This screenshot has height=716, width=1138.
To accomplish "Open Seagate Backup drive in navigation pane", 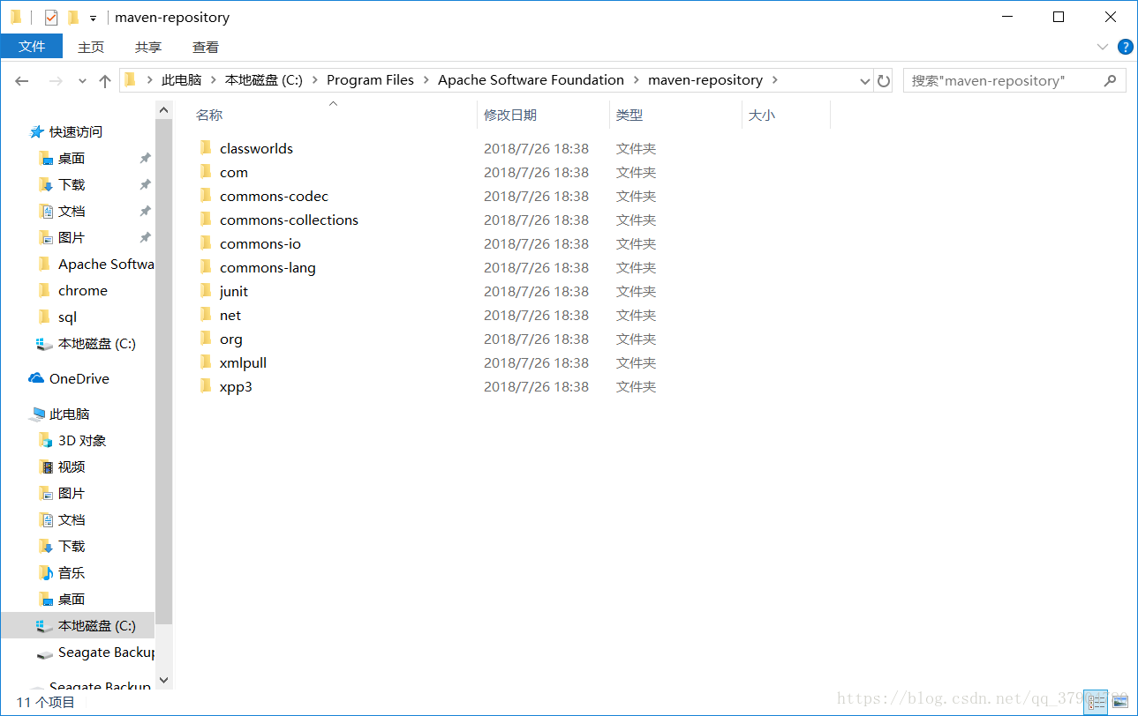I will 95,652.
